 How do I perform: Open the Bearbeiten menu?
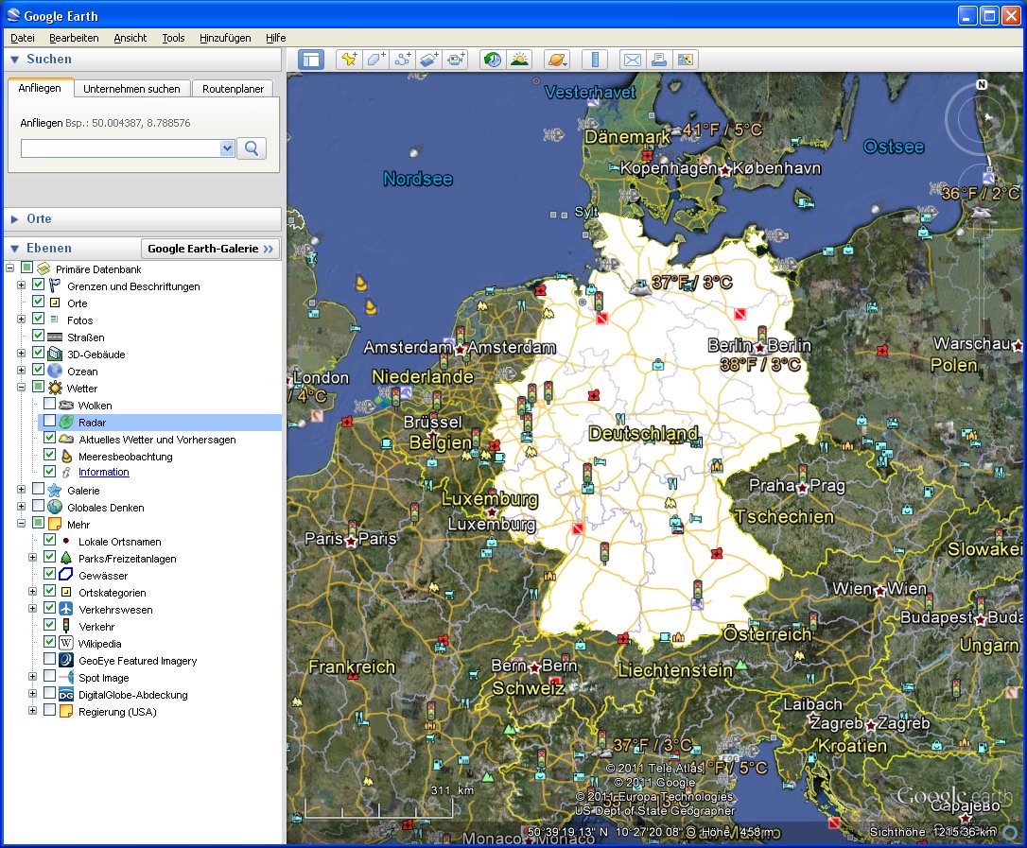pos(74,38)
